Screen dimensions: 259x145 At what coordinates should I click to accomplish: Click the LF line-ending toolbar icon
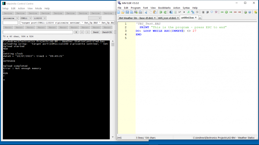180,12
